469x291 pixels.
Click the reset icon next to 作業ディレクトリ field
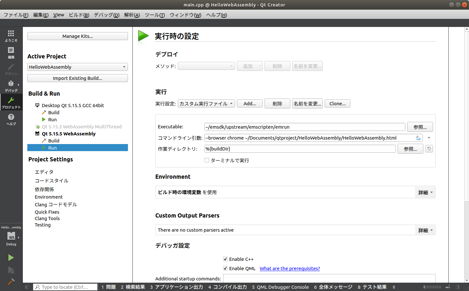429,149
